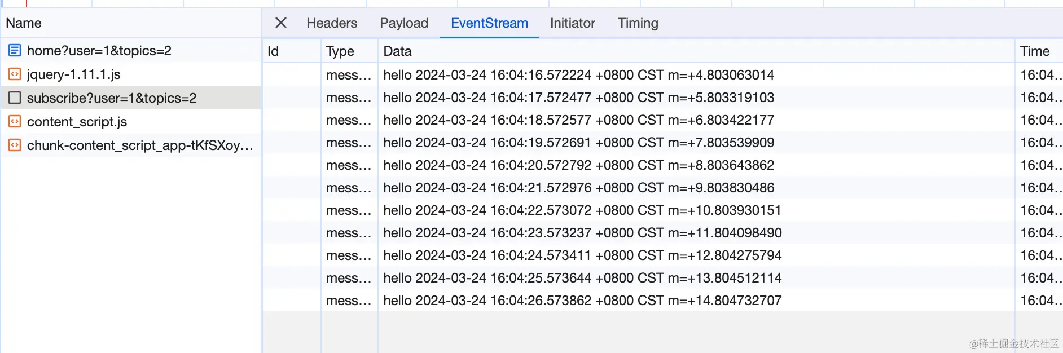Open the Headers tab

point(332,23)
